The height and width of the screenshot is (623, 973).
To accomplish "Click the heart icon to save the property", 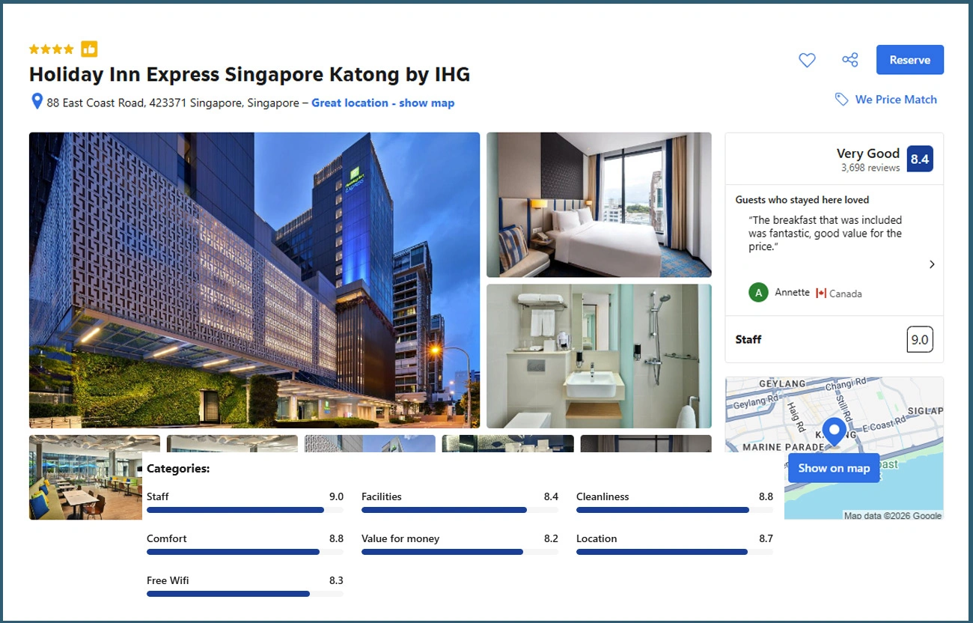I will tap(807, 60).
